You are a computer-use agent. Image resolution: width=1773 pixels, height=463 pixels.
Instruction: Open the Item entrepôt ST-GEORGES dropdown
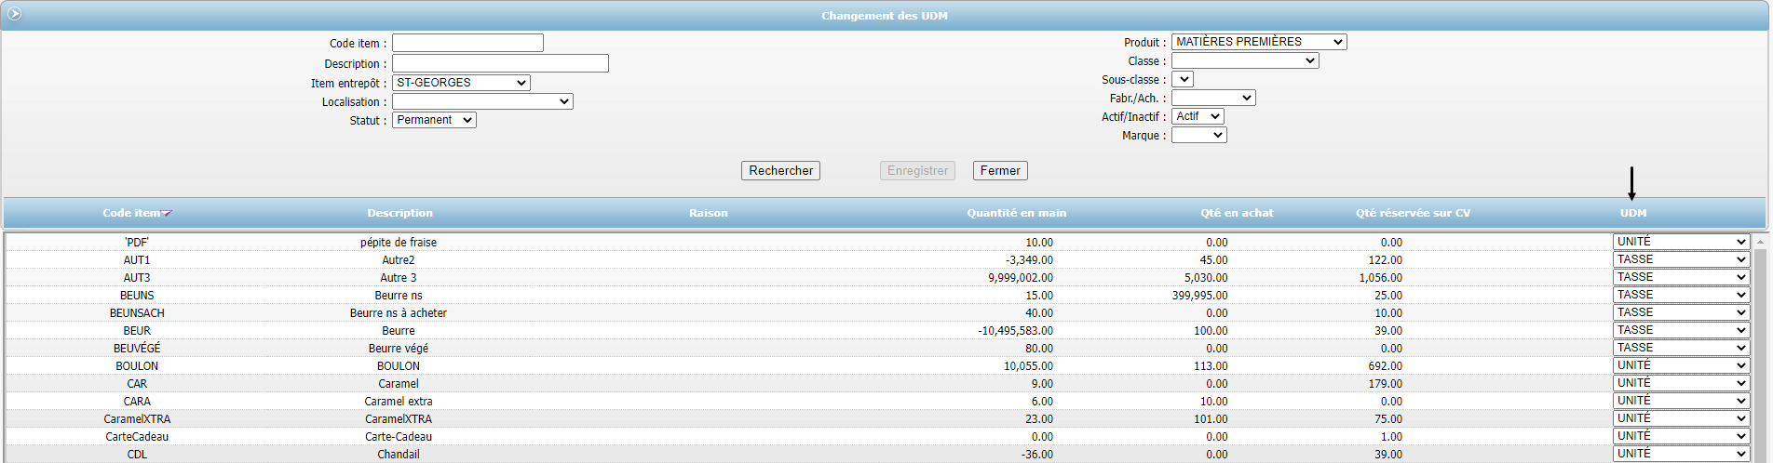[x=461, y=83]
